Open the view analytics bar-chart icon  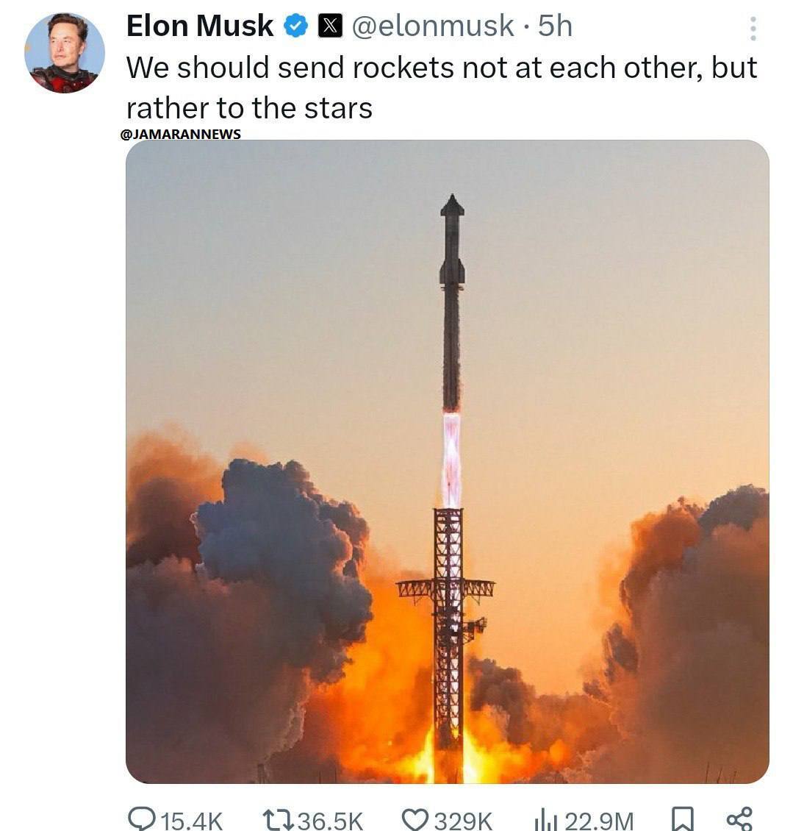[x=545, y=818]
